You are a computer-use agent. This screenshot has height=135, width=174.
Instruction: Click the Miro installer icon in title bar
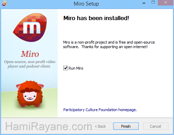click(x=4, y=3)
